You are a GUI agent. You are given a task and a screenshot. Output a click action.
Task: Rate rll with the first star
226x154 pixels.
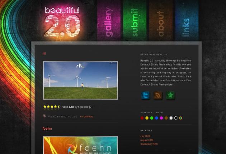(45, 107)
